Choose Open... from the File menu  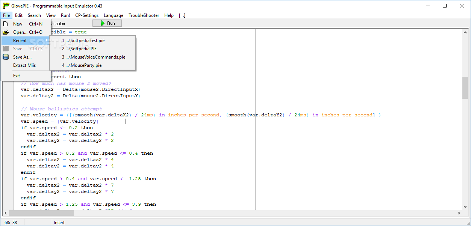click(26, 32)
